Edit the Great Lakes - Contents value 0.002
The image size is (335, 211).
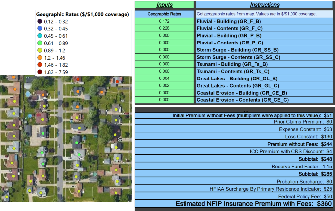[x=164, y=85]
